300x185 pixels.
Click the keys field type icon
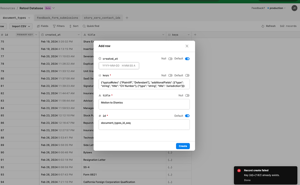[x=100, y=75]
